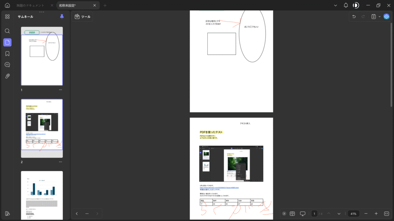Toggle the page display layout mode

[x=292, y=213]
